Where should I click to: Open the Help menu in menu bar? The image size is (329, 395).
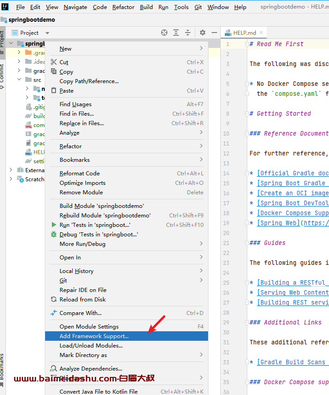[x=240, y=7]
